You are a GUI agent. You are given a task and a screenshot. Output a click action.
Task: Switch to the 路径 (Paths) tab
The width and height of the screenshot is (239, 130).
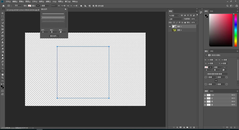click(x=212, y=91)
